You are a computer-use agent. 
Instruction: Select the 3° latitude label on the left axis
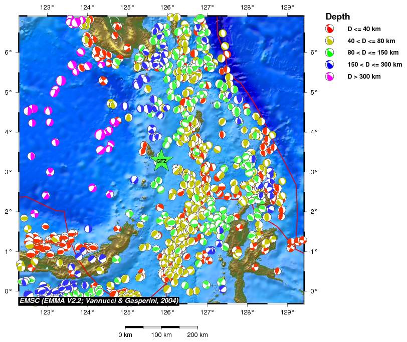tap(9, 172)
